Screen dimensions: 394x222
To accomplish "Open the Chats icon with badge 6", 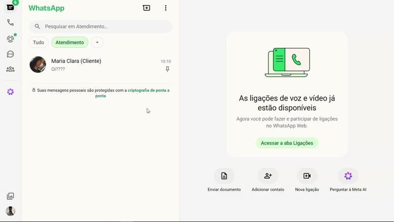I will (x=10, y=7).
